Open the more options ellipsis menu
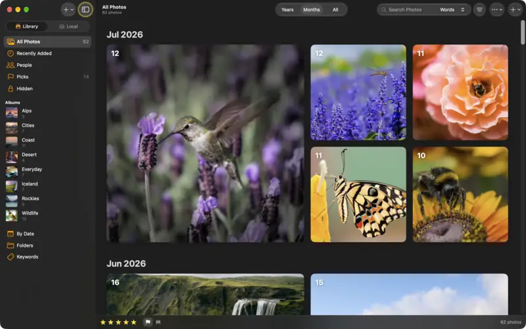Screen dimensions: 526x329 [x=497, y=10]
